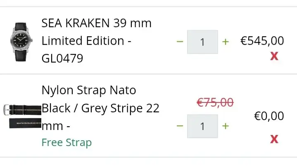Open the SEA KRAKEN watch thumbnail image
Screen dimensions: 297x167
click(x=21, y=42)
